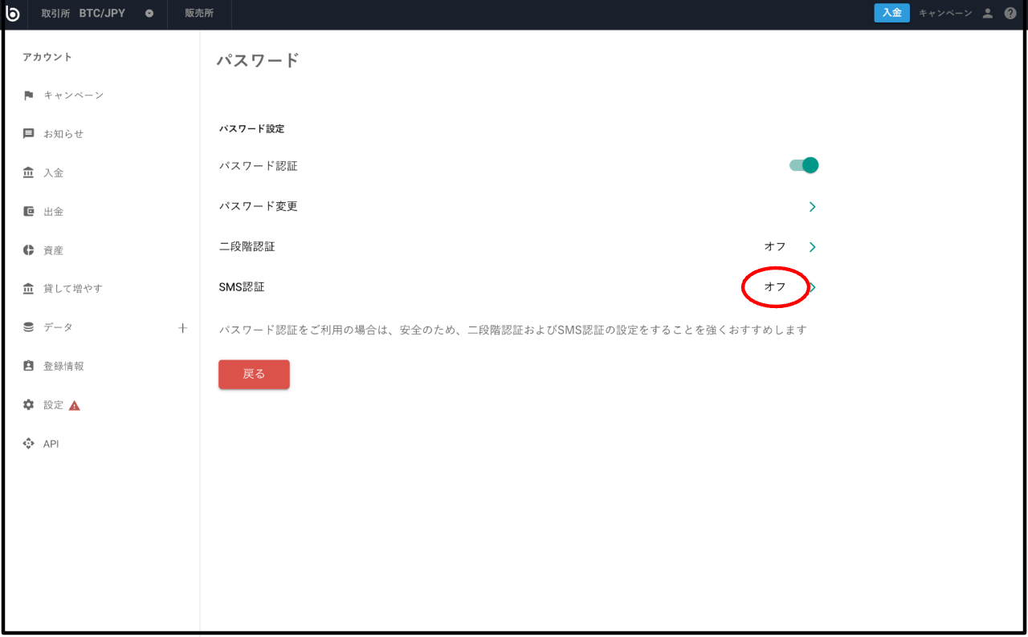Click the 二段階認証 row label
The height and width of the screenshot is (637, 1028).
click(x=247, y=247)
